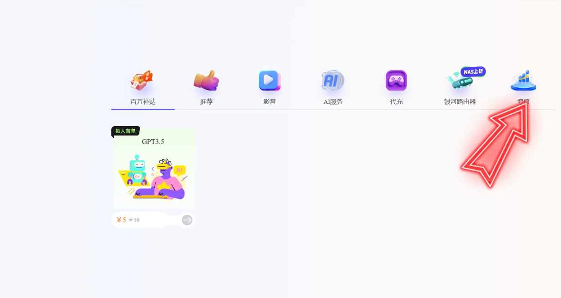Click the thumbs-up 推荐 icon
This screenshot has height=298, width=561.
(x=206, y=81)
